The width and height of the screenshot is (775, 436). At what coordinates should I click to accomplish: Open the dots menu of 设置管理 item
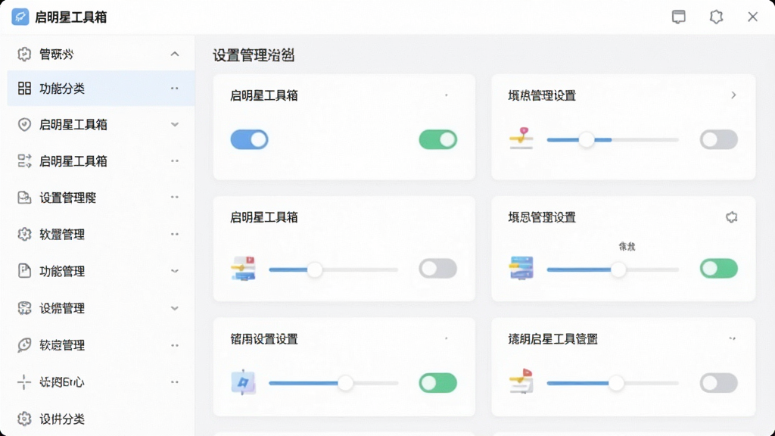pos(175,197)
